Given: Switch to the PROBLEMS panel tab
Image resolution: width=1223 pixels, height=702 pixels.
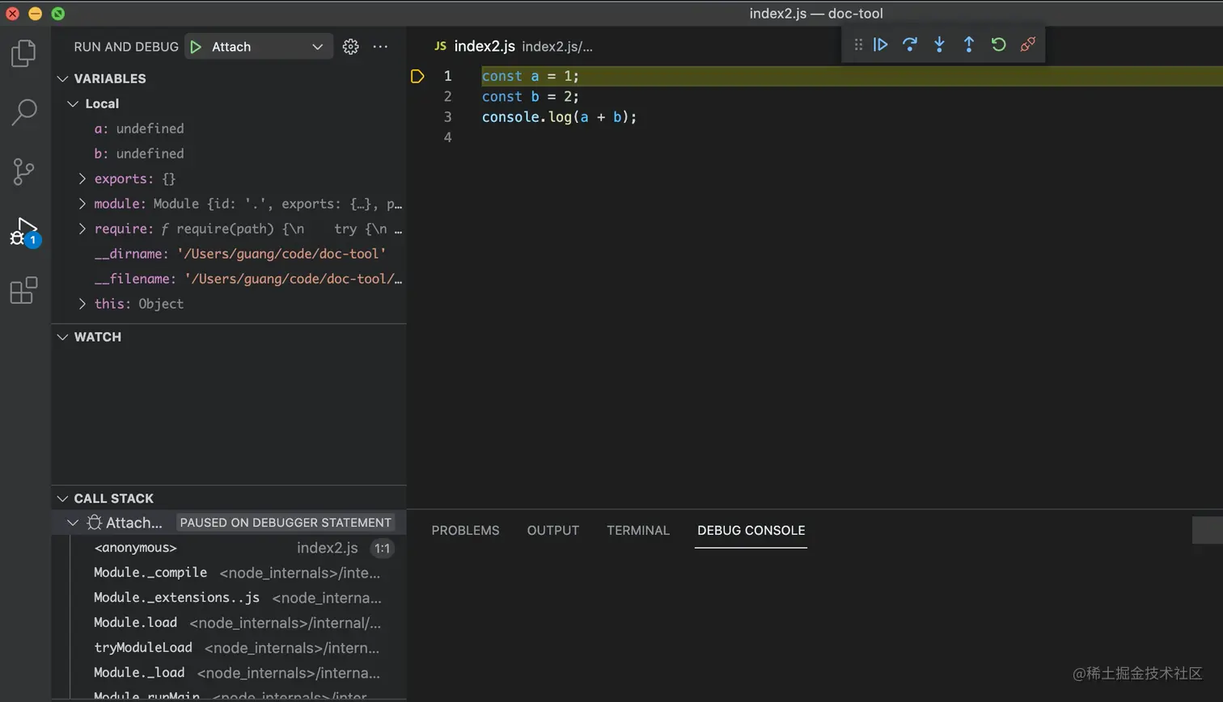Looking at the screenshot, I should point(465,530).
